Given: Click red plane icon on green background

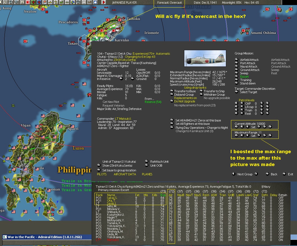Looking at the screenshot, I should (33, 2).
